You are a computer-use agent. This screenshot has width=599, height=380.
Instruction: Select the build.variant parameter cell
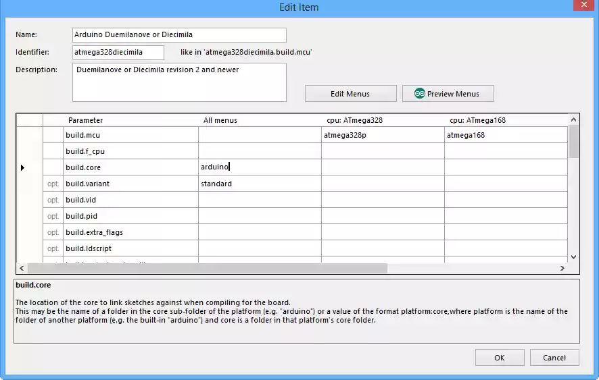[x=130, y=184]
